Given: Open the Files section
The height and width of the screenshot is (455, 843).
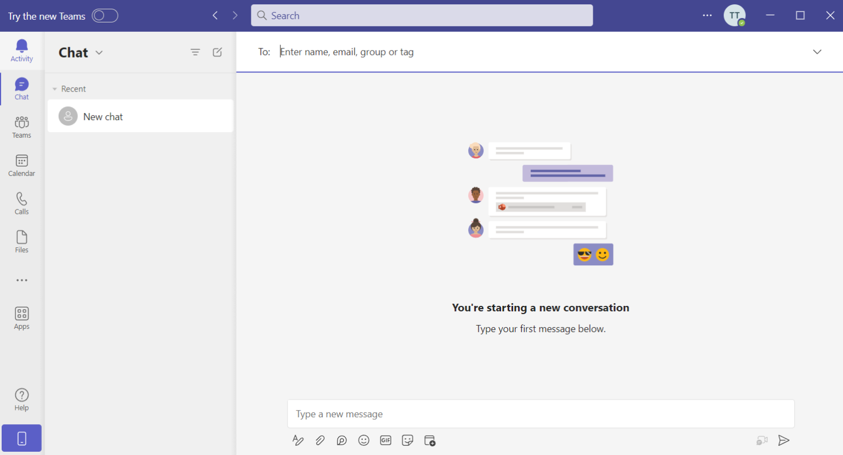Looking at the screenshot, I should pos(21,242).
